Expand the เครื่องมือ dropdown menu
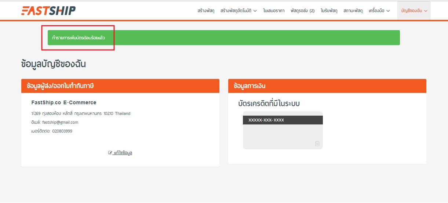448x203 pixels. pyautogui.click(x=379, y=11)
